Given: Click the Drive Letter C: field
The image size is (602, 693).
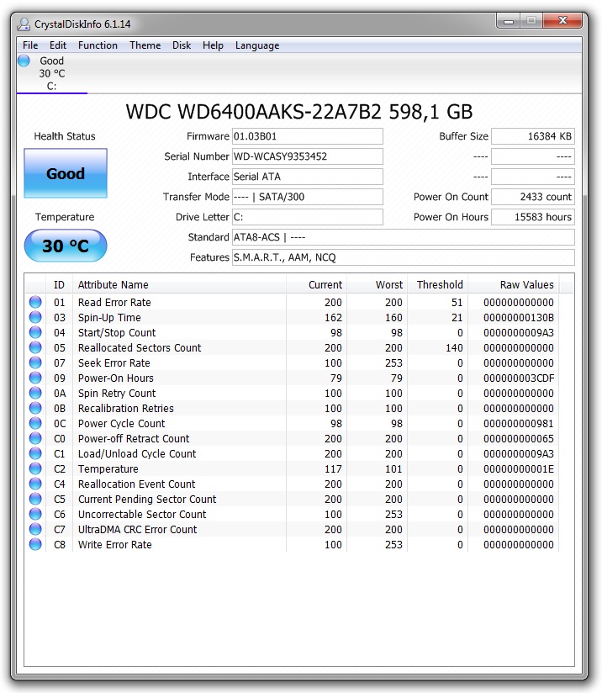Looking at the screenshot, I should [x=308, y=217].
